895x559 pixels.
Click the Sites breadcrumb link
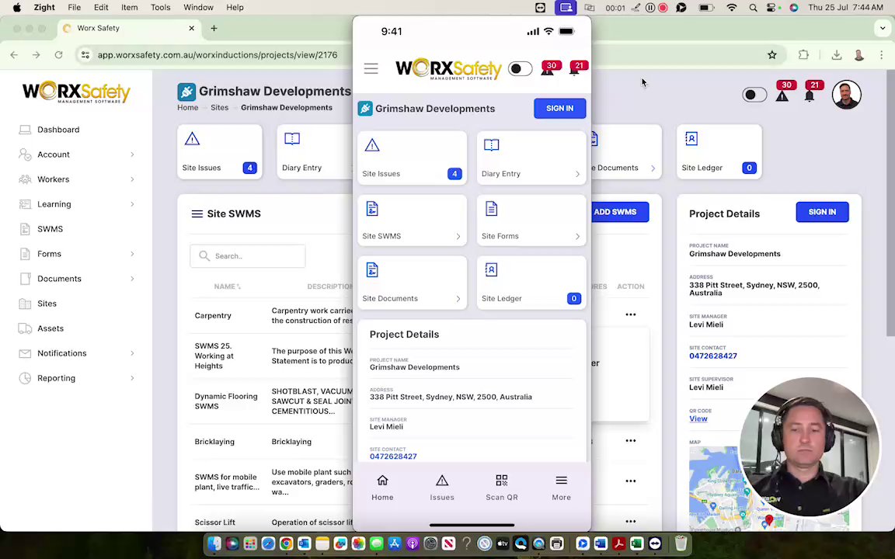tap(219, 107)
